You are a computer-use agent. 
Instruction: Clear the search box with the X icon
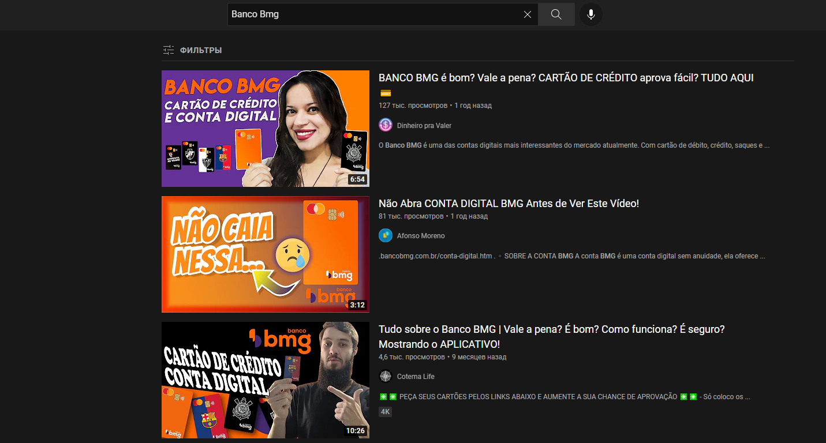tap(527, 14)
